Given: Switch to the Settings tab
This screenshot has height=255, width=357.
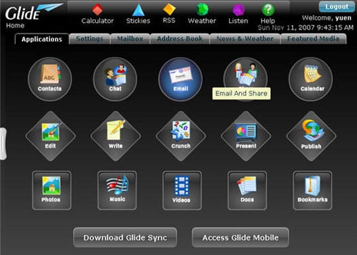Looking at the screenshot, I should pos(89,39).
